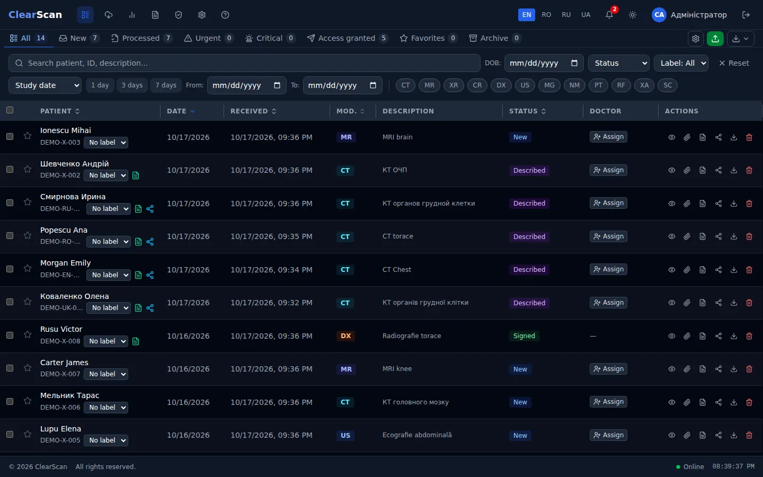The width and height of the screenshot is (763, 477).
Task: Favorite the Ionescu Mihai study star
Action: (x=28, y=136)
